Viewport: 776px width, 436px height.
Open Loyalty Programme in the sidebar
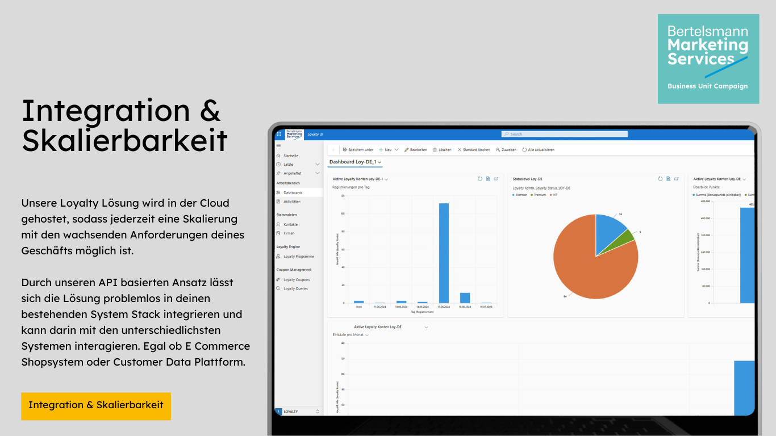(x=299, y=257)
